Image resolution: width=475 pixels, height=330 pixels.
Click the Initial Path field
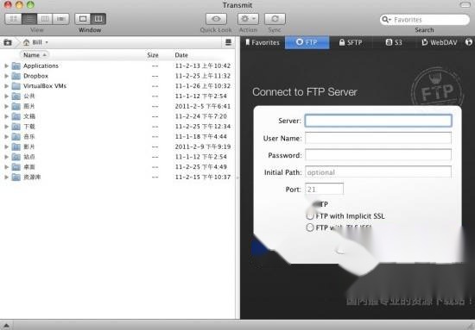tap(378, 172)
